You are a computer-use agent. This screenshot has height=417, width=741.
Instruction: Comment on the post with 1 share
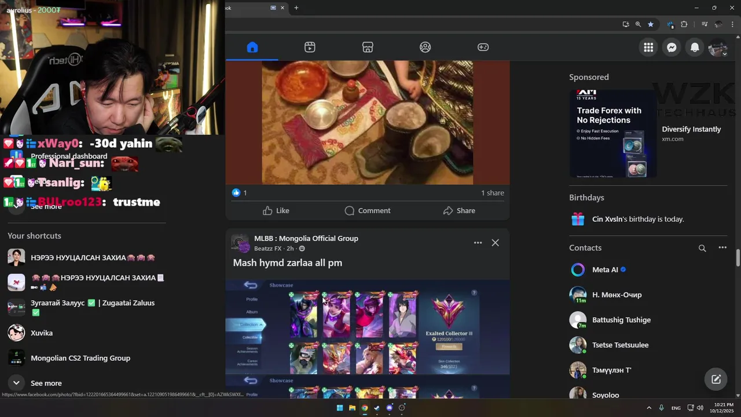[x=368, y=211]
